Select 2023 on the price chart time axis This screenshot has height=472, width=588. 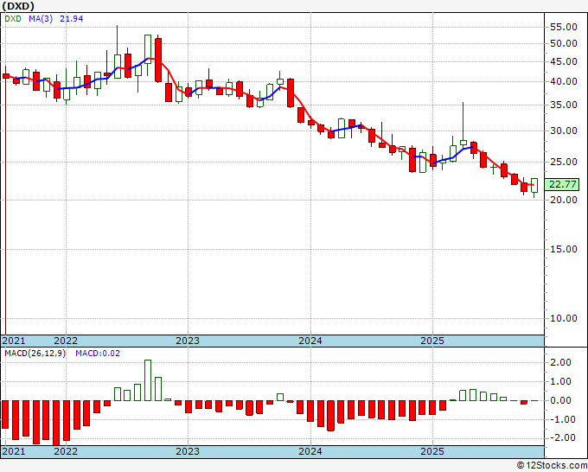pyautogui.click(x=188, y=341)
